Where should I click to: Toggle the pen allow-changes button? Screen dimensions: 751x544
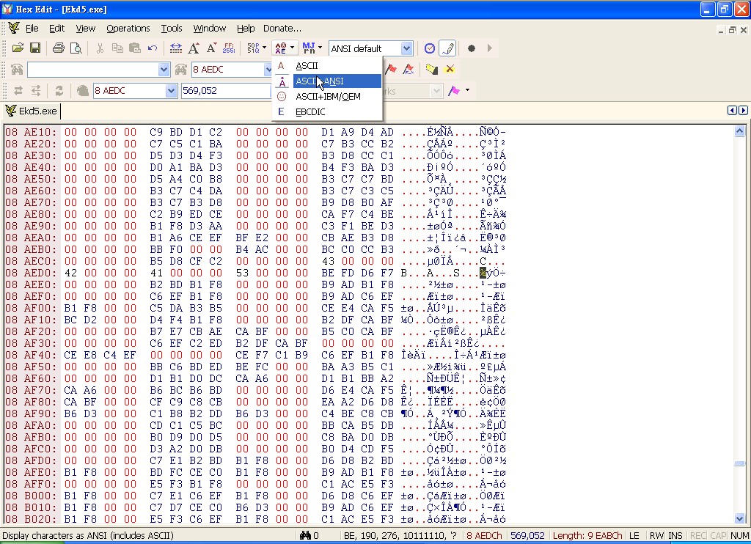[447, 48]
